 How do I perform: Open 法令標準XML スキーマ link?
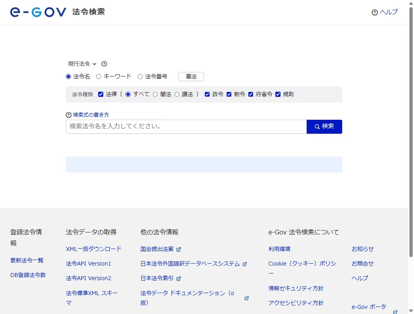tap(92, 298)
